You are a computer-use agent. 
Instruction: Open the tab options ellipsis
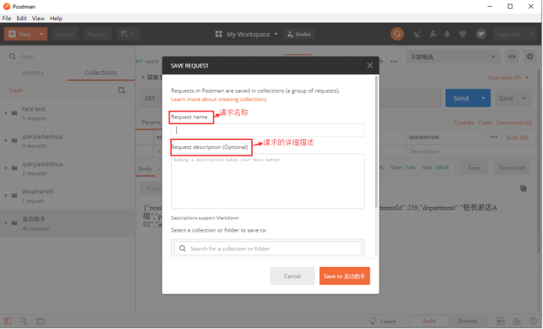coord(394,61)
